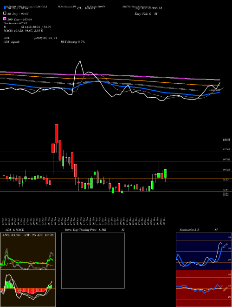Click the MACD histogram panel
This screenshot has width=232, height=307.
coord(28,288)
